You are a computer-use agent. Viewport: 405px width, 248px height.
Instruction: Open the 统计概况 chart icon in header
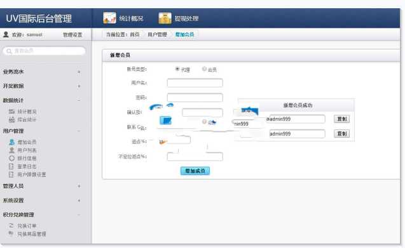click(109, 18)
